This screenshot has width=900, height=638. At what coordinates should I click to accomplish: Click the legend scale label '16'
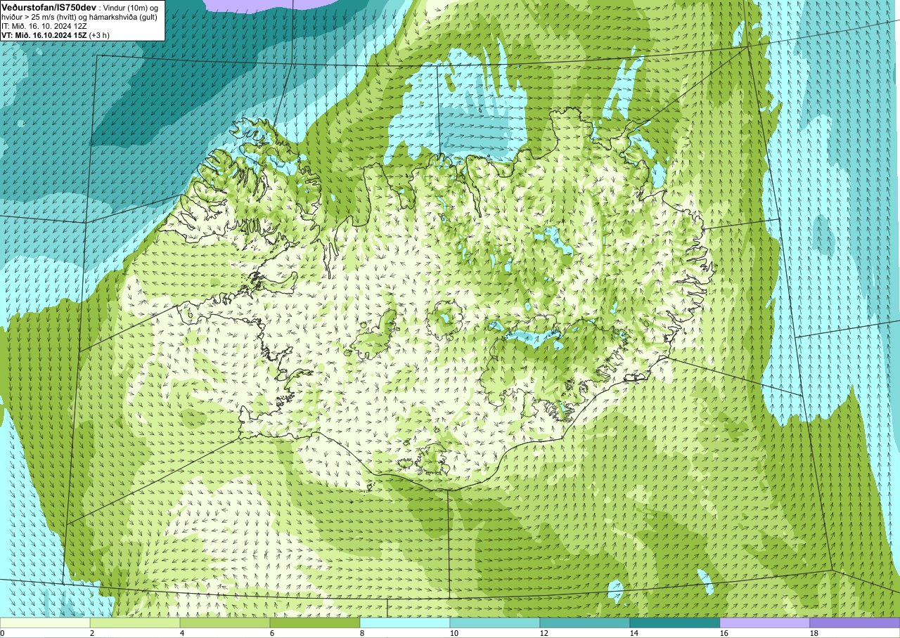click(724, 633)
